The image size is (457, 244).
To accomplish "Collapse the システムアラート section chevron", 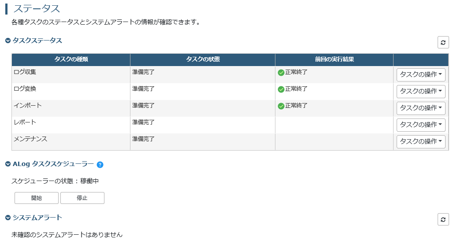I will pyautogui.click(x=8, y=218).
